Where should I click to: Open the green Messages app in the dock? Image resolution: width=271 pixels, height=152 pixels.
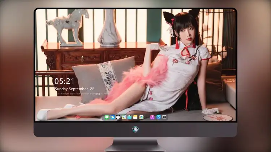[107, 117]
